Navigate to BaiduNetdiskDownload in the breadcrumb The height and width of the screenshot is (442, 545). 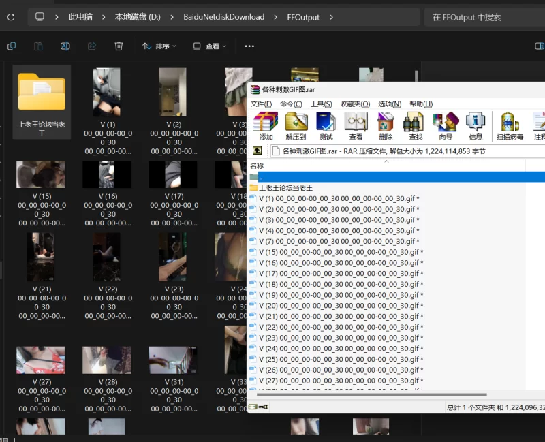(x=223, y=17)
